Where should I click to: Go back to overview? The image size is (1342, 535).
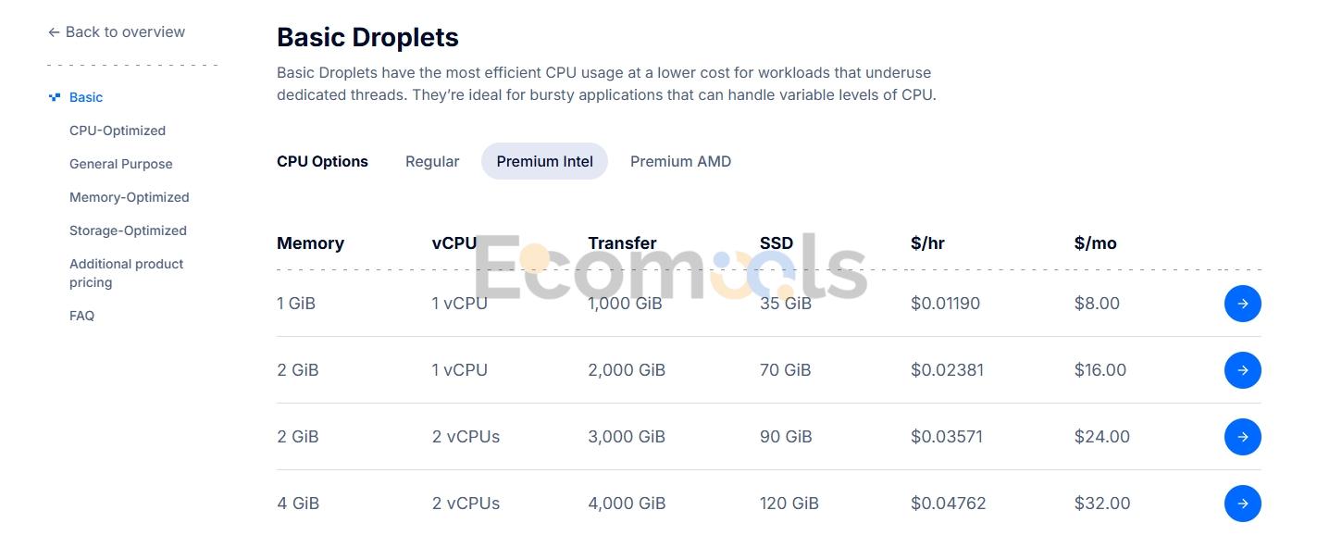[x=117, y=31]
